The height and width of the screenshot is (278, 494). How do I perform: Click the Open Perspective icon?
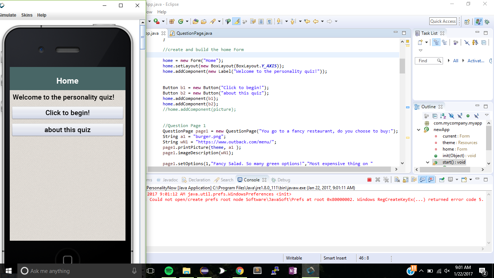[467, 21]
